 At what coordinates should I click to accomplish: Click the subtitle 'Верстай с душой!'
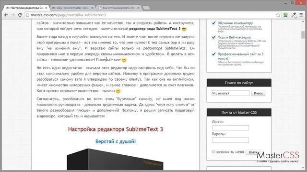116,141
